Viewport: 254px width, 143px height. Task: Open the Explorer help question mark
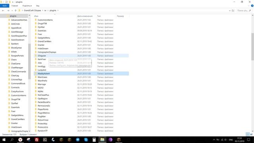click(x=252, y=6)
